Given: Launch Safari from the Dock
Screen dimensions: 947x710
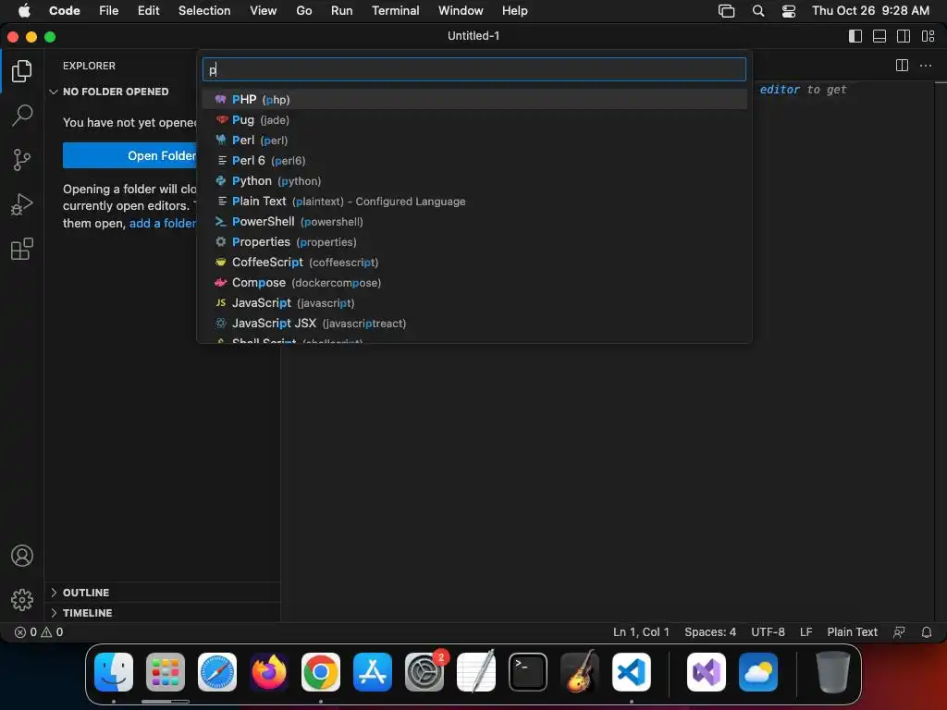Looking at the screenshot, I should [x=216, y=672].
